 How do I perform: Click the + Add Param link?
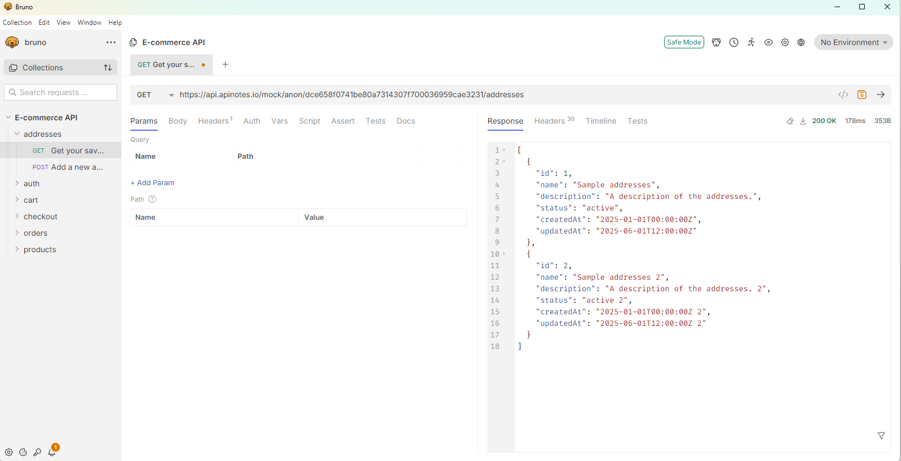coord(152,182)
